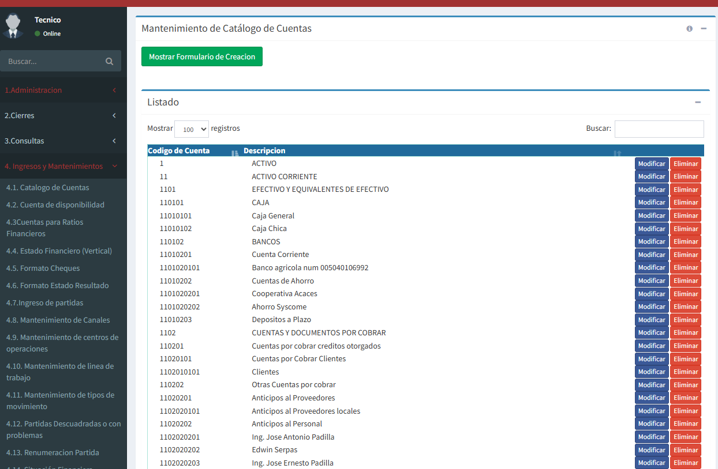Collapse the Mantenimiento de Catálogo panel
718x469 pixels.
tap(704, 29)
